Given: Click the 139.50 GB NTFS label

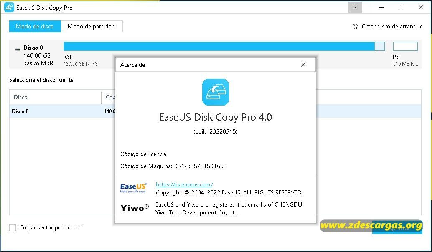Looking at the screenshot, I should pos(81,63).
